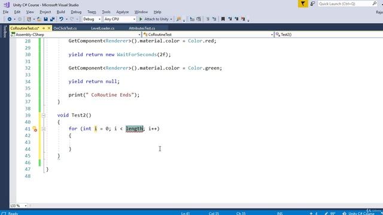Click 'Col 35' in the status bar

[x=214, y=213]
